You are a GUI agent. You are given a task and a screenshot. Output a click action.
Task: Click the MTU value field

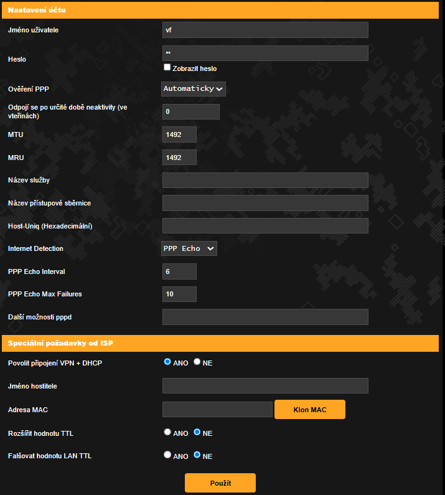click(179, 134)
